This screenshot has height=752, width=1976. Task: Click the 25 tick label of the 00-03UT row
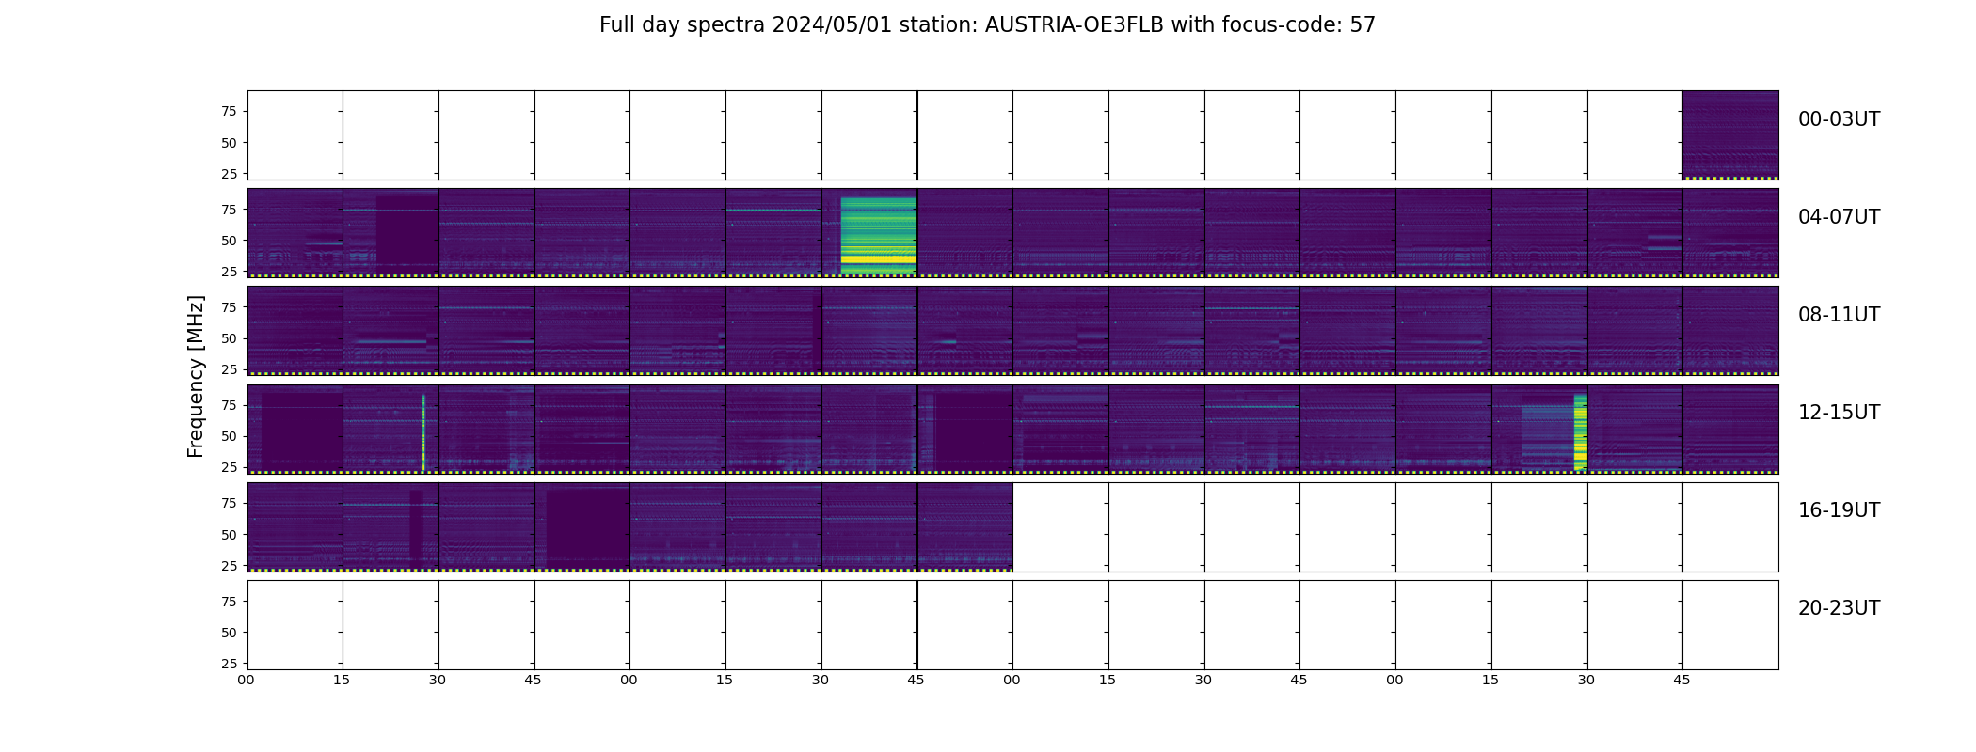[229, 174]
